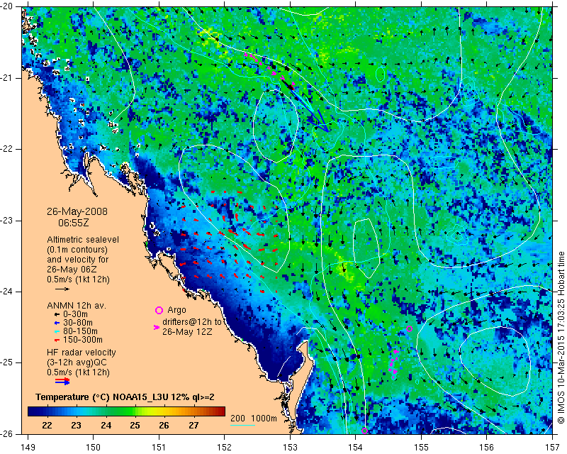
Task: Click the 'ANMN 12h av.' legend heading
Action: [77, 306]
